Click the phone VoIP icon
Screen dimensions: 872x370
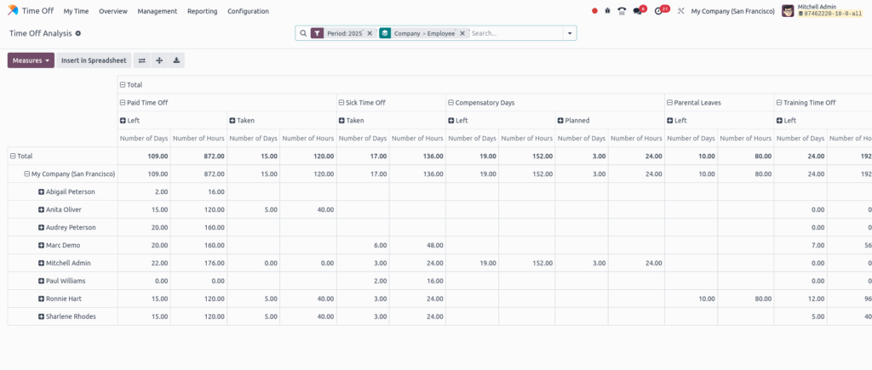click(622, 11)
